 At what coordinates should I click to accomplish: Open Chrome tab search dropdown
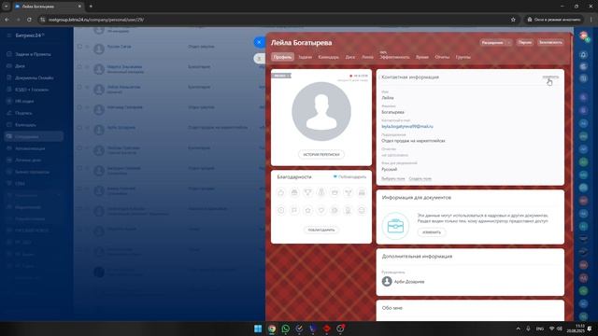click(x=7, y=7)
